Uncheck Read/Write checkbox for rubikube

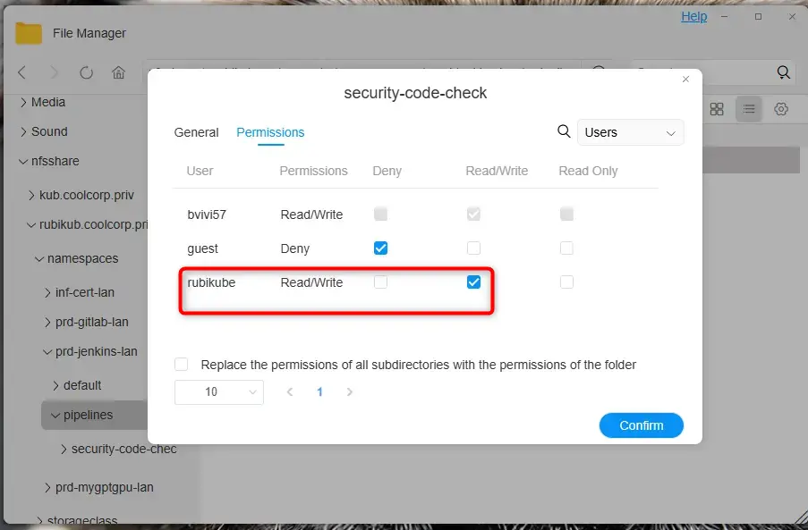(474, 282)
